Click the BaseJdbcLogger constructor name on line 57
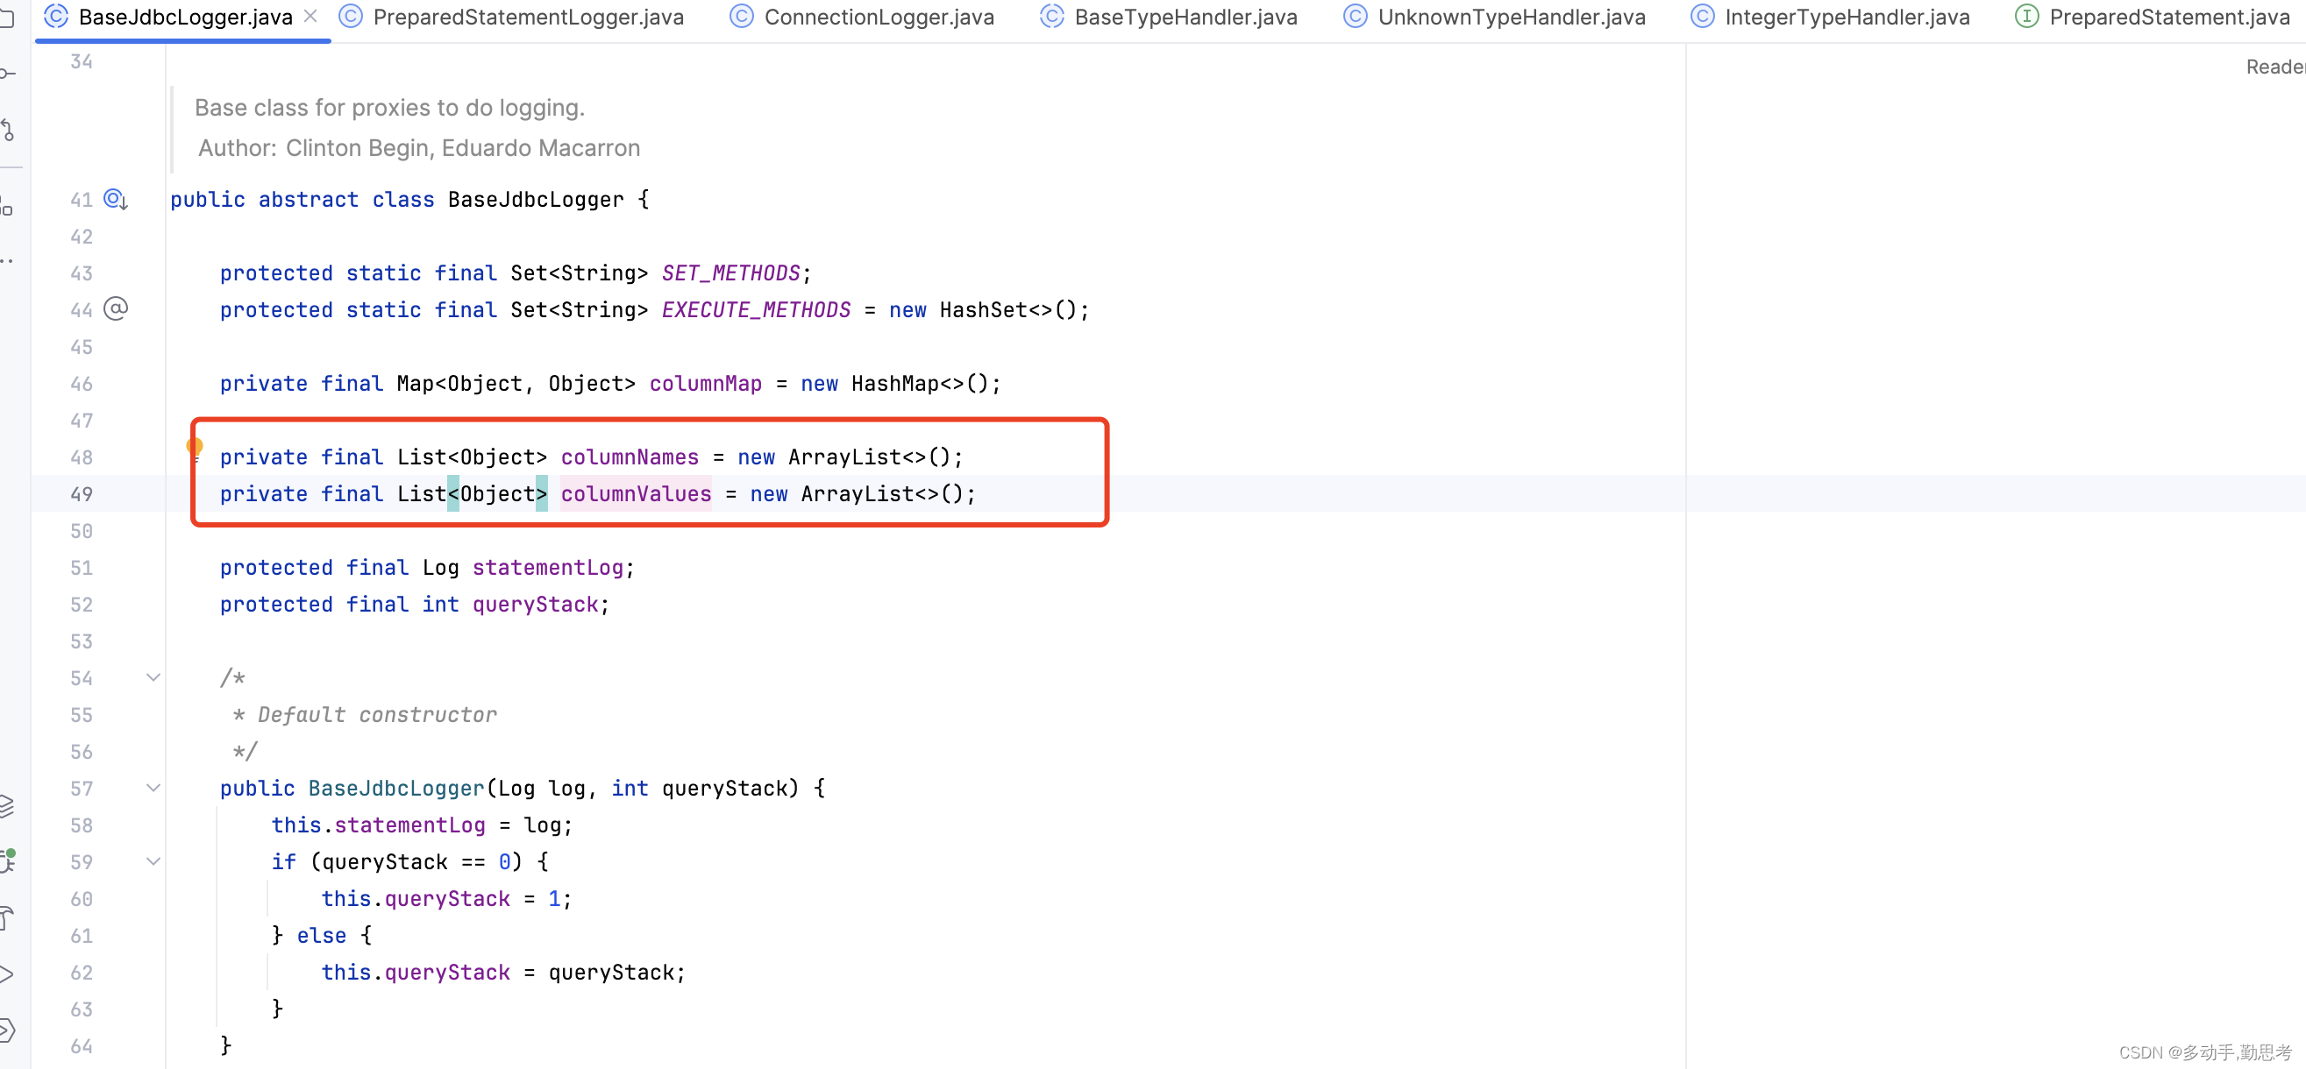 [x=395, y=787]
